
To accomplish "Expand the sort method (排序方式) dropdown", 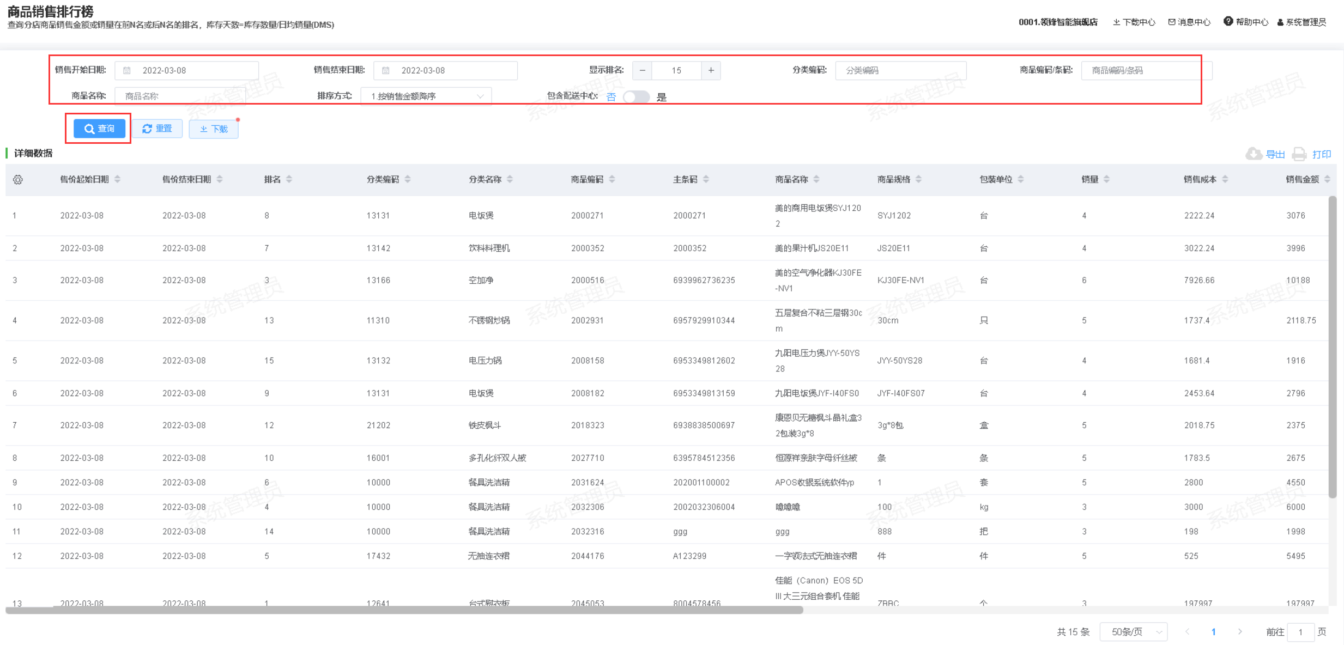I will tap(426, 96).
